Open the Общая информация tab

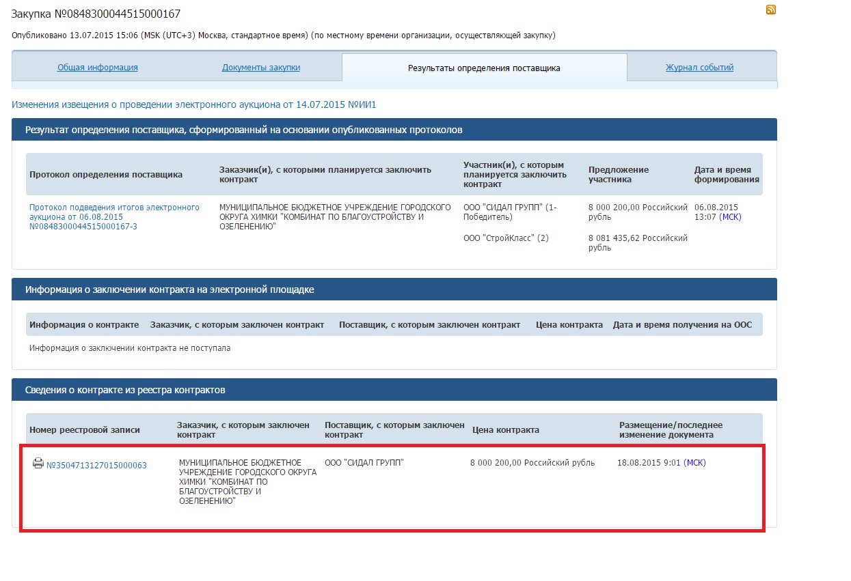tap(98, 68)
